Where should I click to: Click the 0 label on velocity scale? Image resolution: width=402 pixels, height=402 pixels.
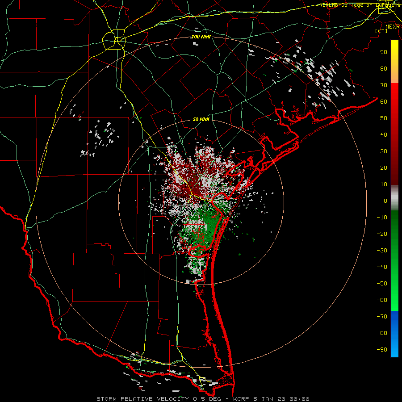click(385, 201)
